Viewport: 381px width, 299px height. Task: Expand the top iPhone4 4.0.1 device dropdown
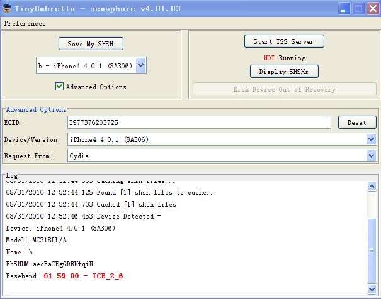(x=140, y=64)
